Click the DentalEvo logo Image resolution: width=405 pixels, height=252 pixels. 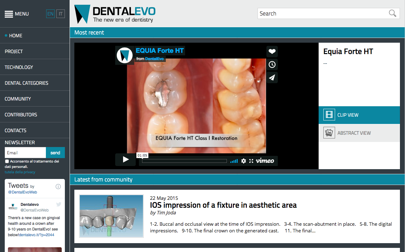point(115,14)
